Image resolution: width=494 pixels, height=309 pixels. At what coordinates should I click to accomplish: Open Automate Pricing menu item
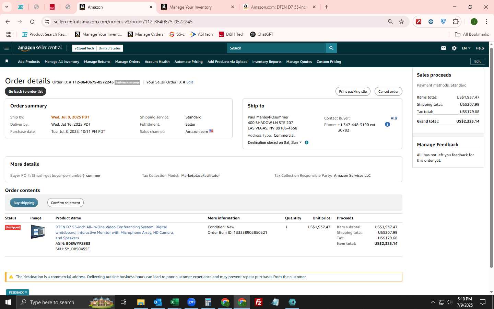click(188, 62)
